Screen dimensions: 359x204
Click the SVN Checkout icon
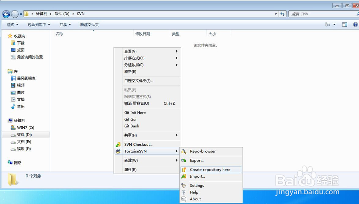click(x=118, y=145)
